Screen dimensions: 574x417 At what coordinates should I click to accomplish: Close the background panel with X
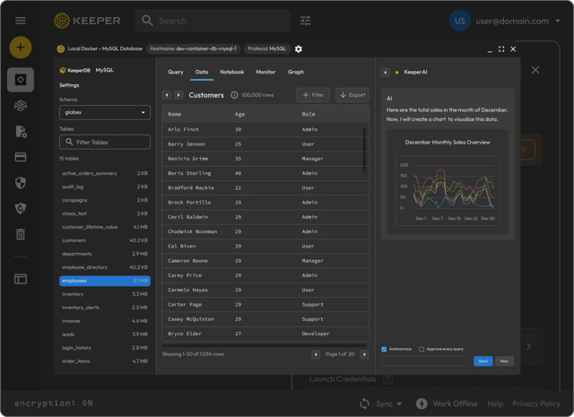pos(535,70)
